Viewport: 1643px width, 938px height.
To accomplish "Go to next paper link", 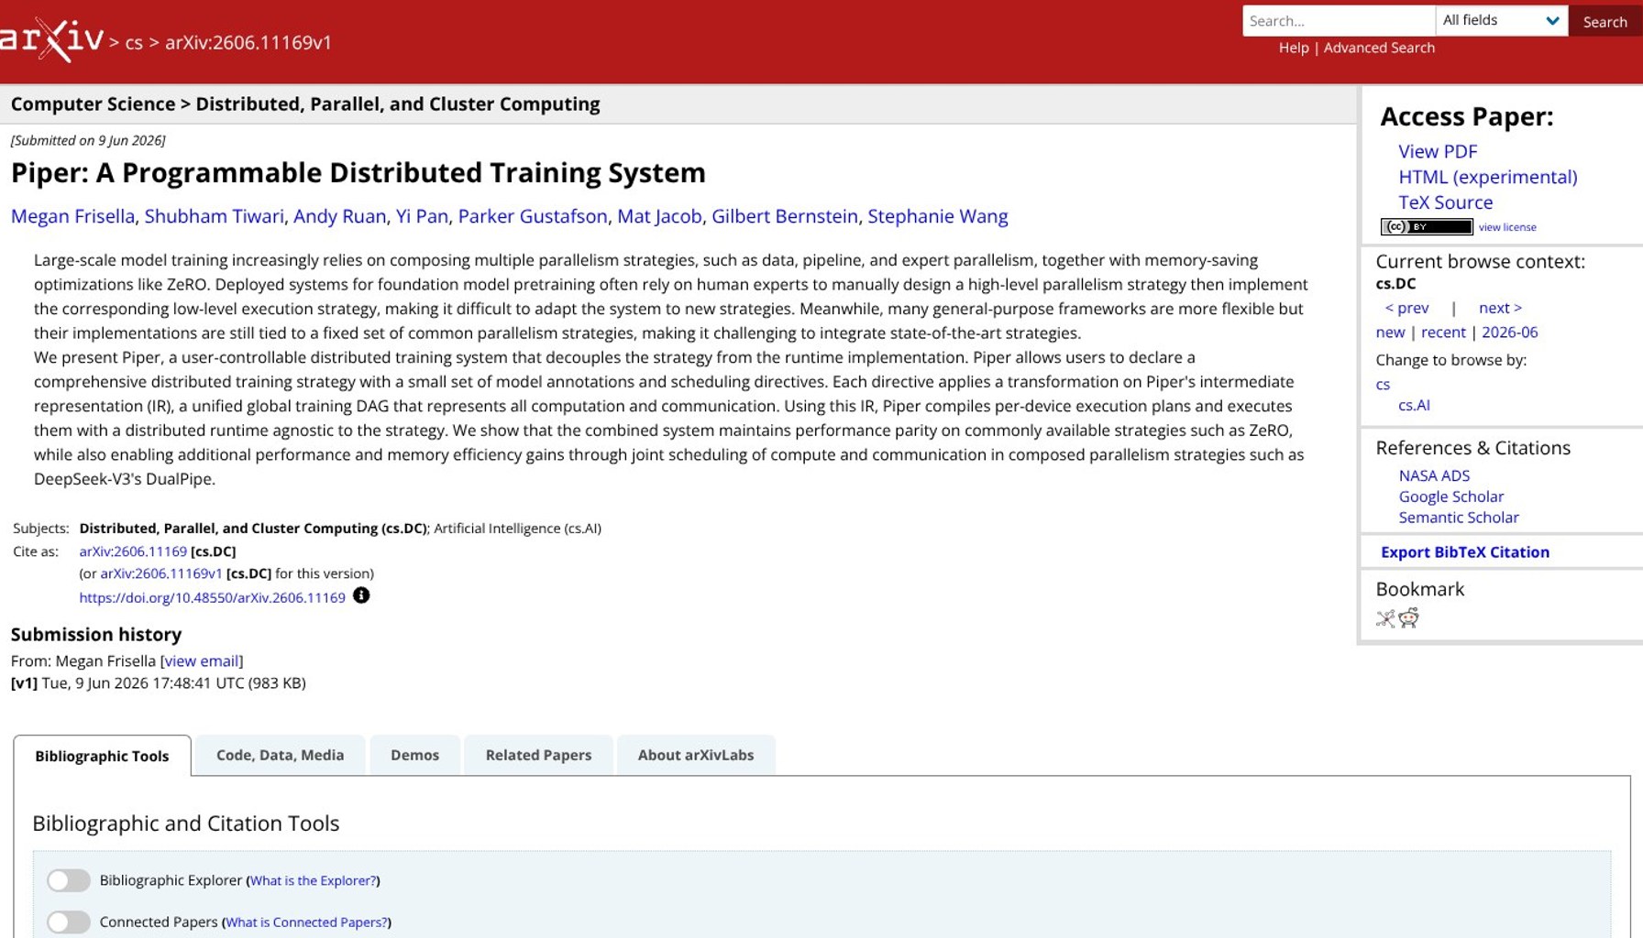I will point(1500,308).
